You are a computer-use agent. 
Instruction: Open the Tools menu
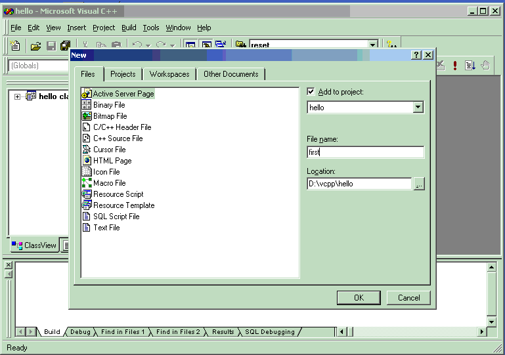(151, 28)
